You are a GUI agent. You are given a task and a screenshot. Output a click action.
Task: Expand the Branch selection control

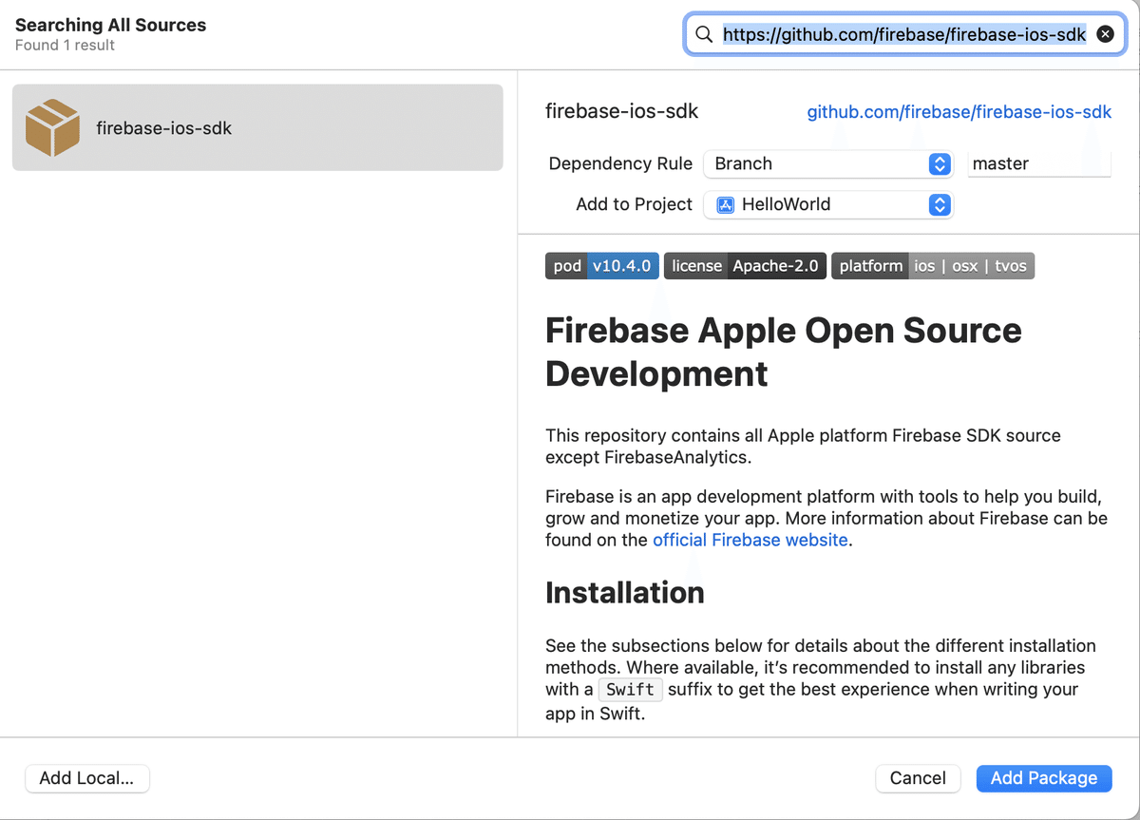point(826,163)
